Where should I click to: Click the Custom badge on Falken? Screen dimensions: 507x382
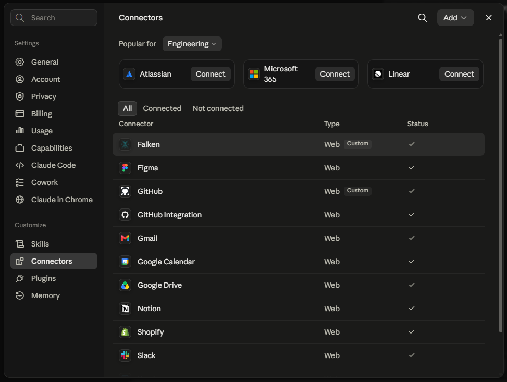(x=357, y=144)
